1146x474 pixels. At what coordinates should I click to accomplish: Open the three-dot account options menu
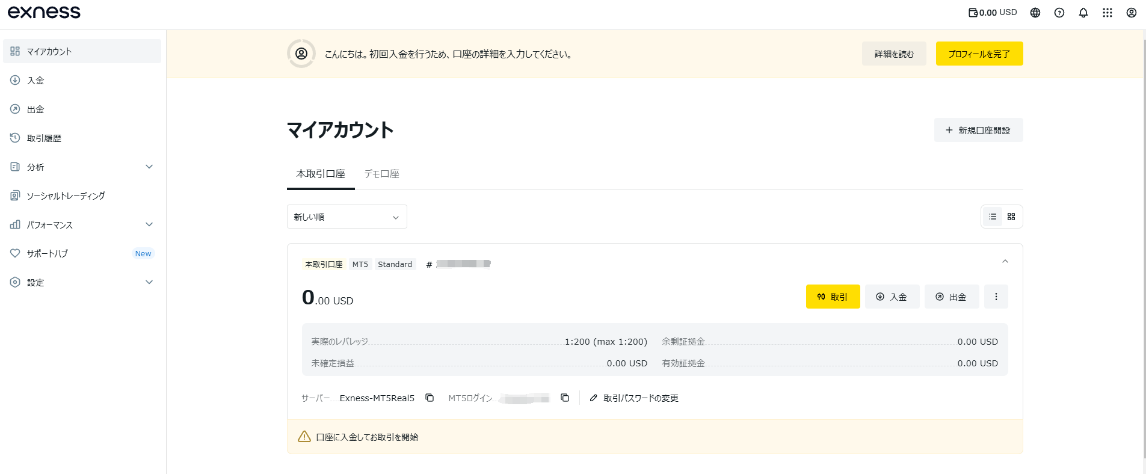pos(996,297)
